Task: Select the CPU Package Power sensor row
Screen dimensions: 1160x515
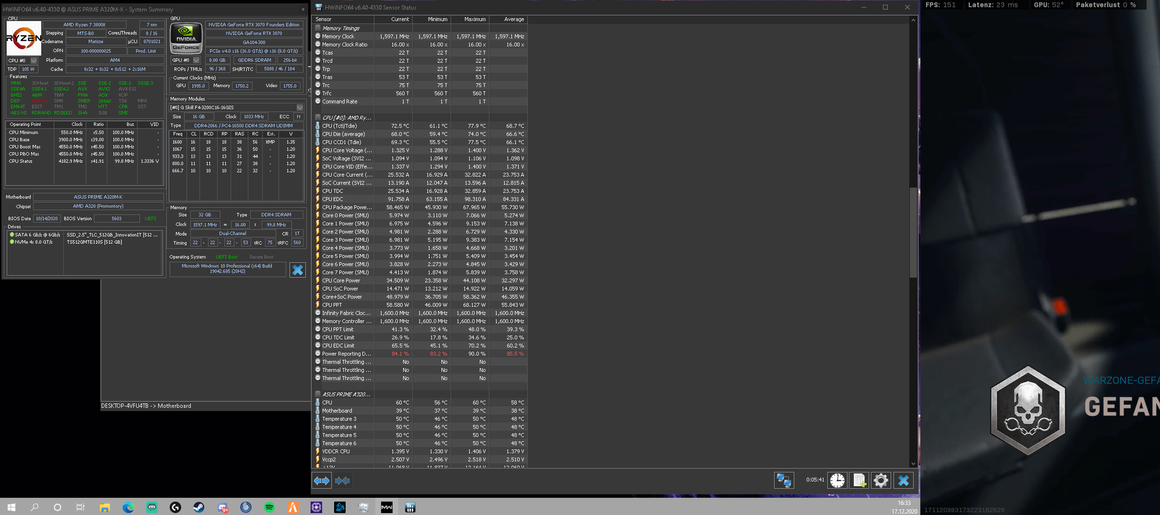Action: 419,207
